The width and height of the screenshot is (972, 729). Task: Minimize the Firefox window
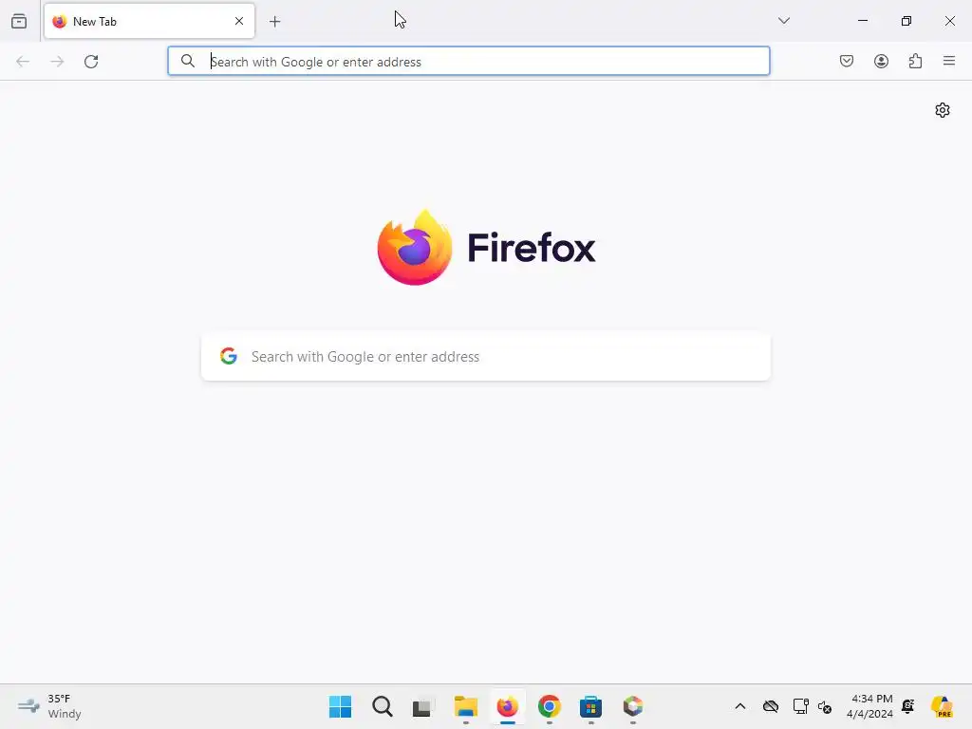point(862,21)
